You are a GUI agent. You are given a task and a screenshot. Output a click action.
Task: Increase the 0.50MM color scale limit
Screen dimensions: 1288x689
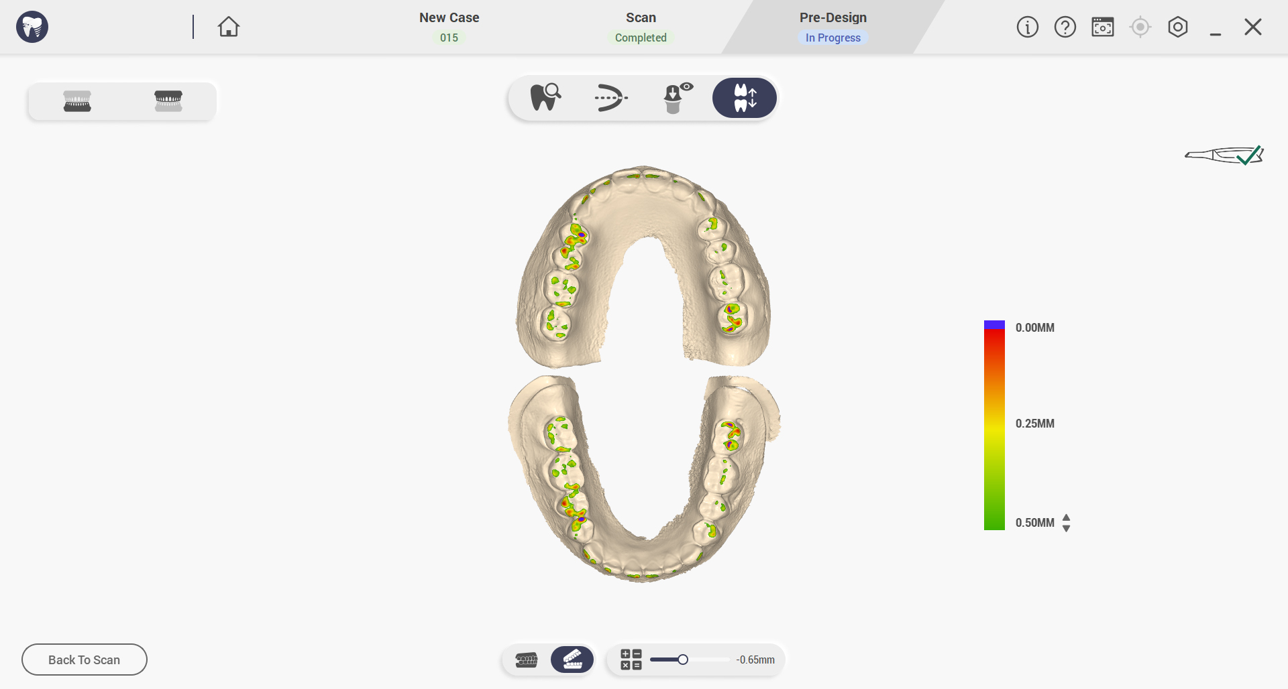(1067, 517)
